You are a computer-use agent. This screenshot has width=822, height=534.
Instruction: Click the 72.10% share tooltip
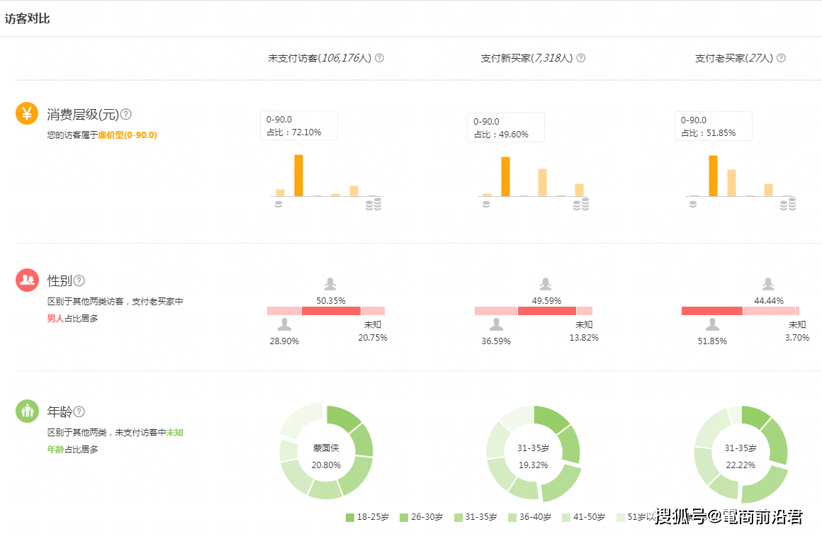[299, 126]
